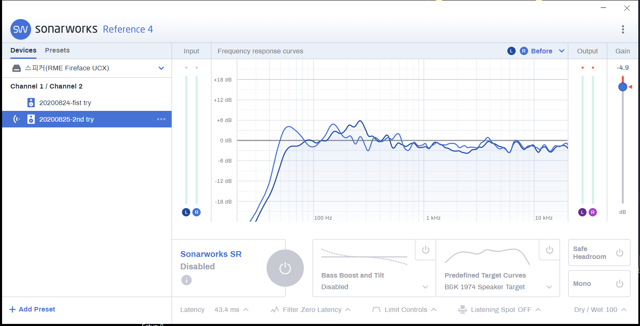Expand the RME Fireface UCX device dropdown
Image resolution: width=640 pixels, height=326 pixels.
click(161, 68)
